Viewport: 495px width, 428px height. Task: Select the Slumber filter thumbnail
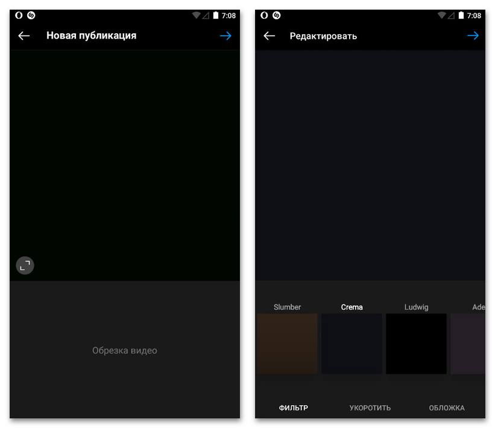(x=288, y=344)
